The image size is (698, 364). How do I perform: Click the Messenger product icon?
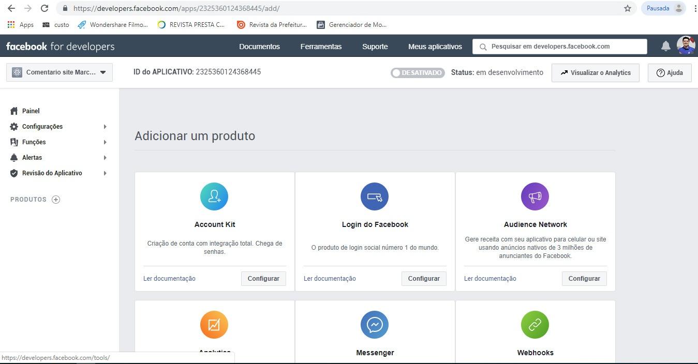[375, 325]
